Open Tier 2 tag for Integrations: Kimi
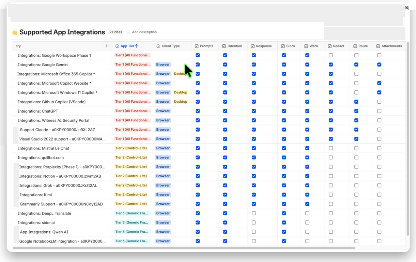Screen dimensions: 416x262 pyautogui.click(x=131, y=194)
